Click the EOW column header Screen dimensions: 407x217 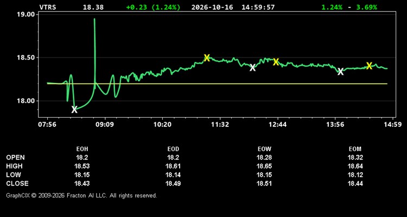pyautogui.click(x=264, y=149)
